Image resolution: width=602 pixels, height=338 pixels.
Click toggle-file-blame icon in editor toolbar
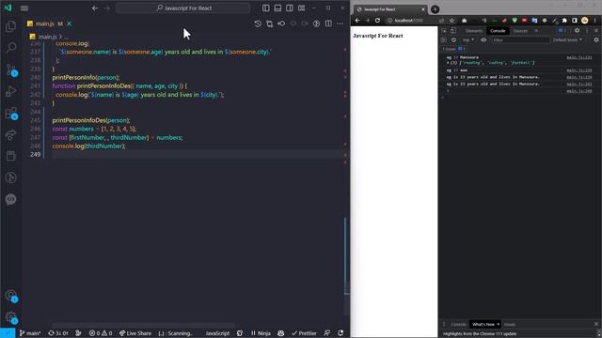pos(281,23)
